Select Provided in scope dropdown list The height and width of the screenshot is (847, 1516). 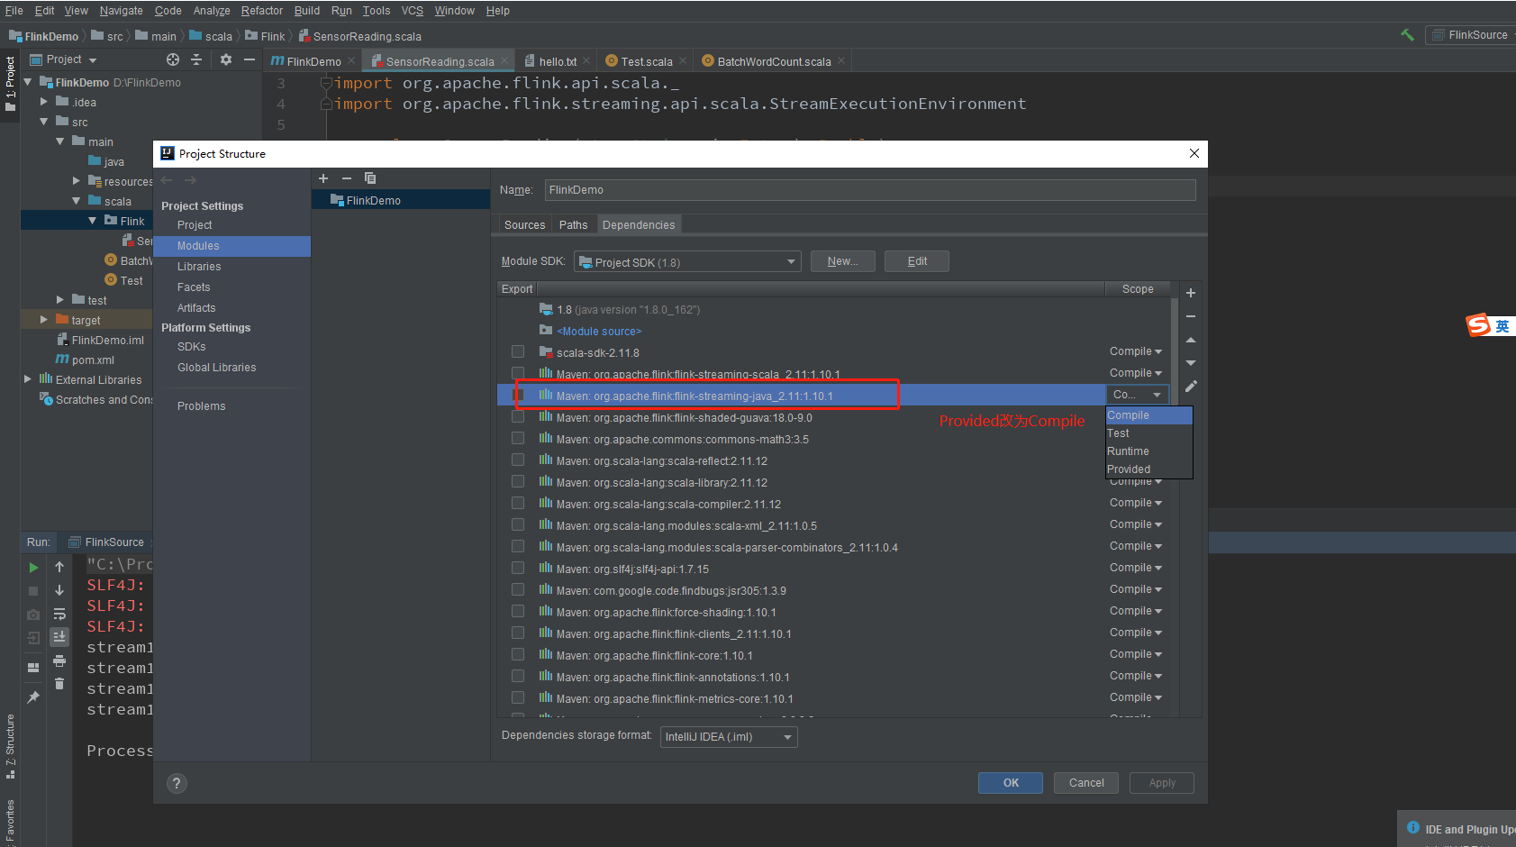1129,469
